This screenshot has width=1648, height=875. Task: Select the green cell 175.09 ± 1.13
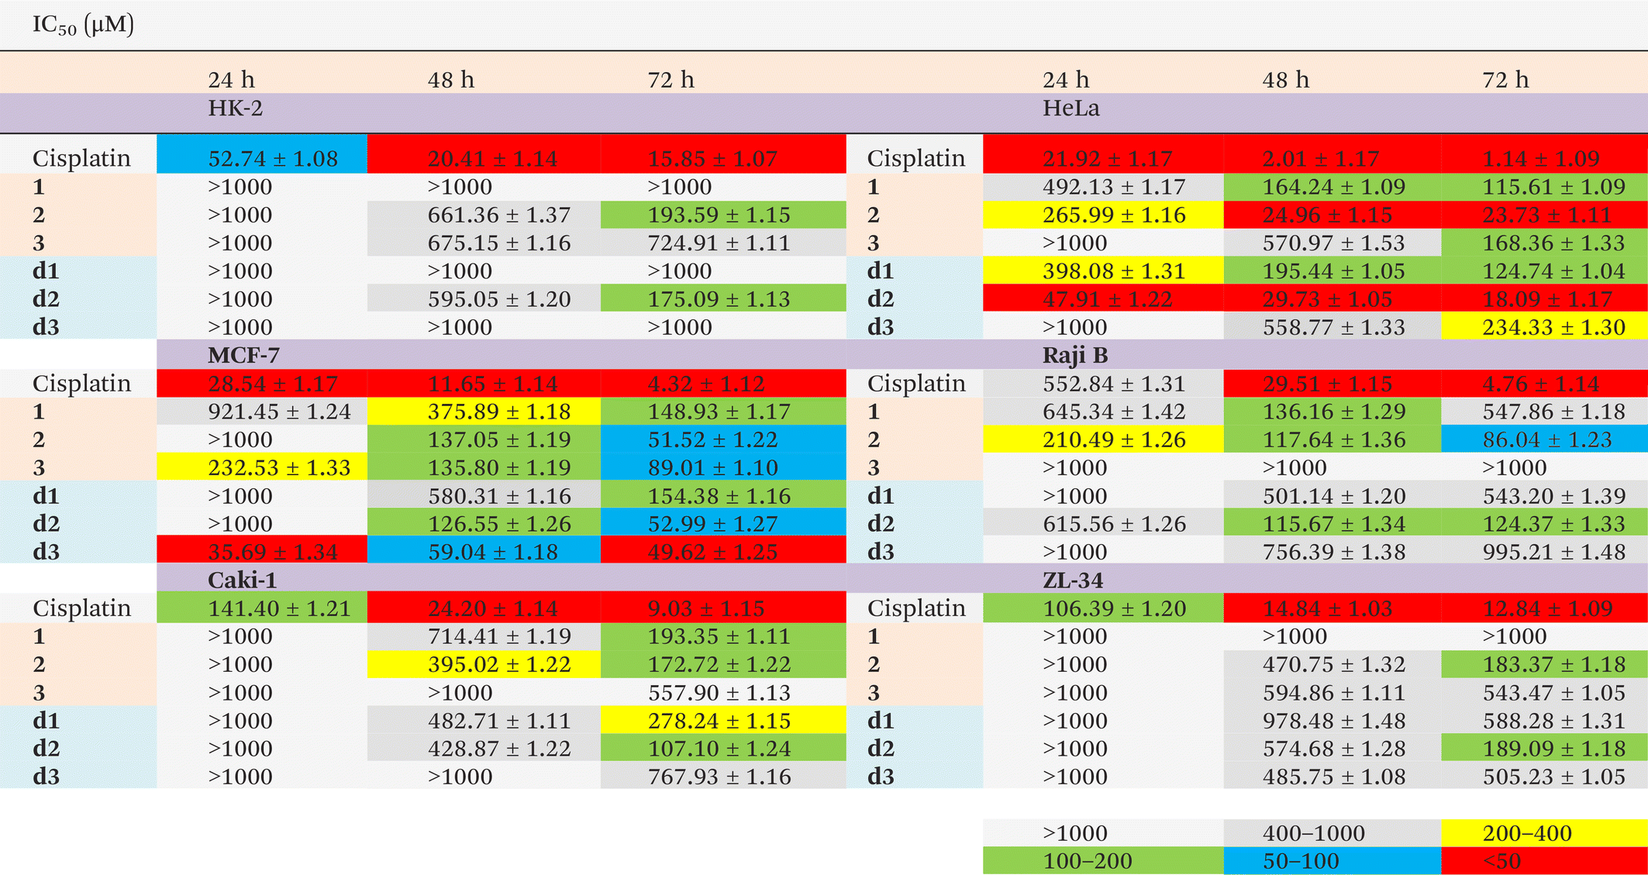click(723, 298)
